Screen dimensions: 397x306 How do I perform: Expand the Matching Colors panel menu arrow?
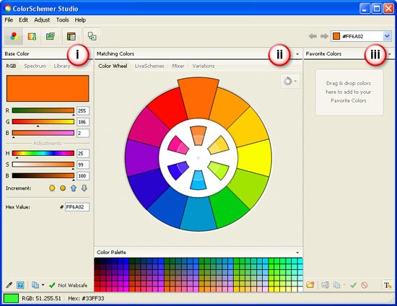click(297, 54)
